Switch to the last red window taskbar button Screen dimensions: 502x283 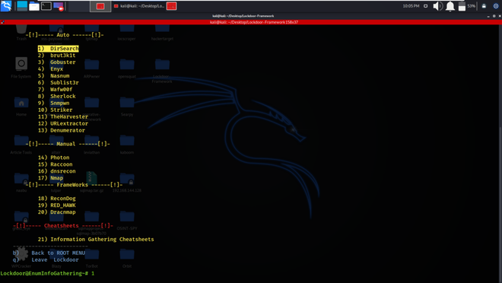tap(172, 6)
